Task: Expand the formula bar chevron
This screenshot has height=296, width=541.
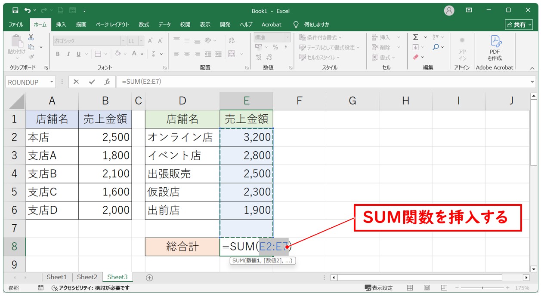Action: tap(533, 82)
